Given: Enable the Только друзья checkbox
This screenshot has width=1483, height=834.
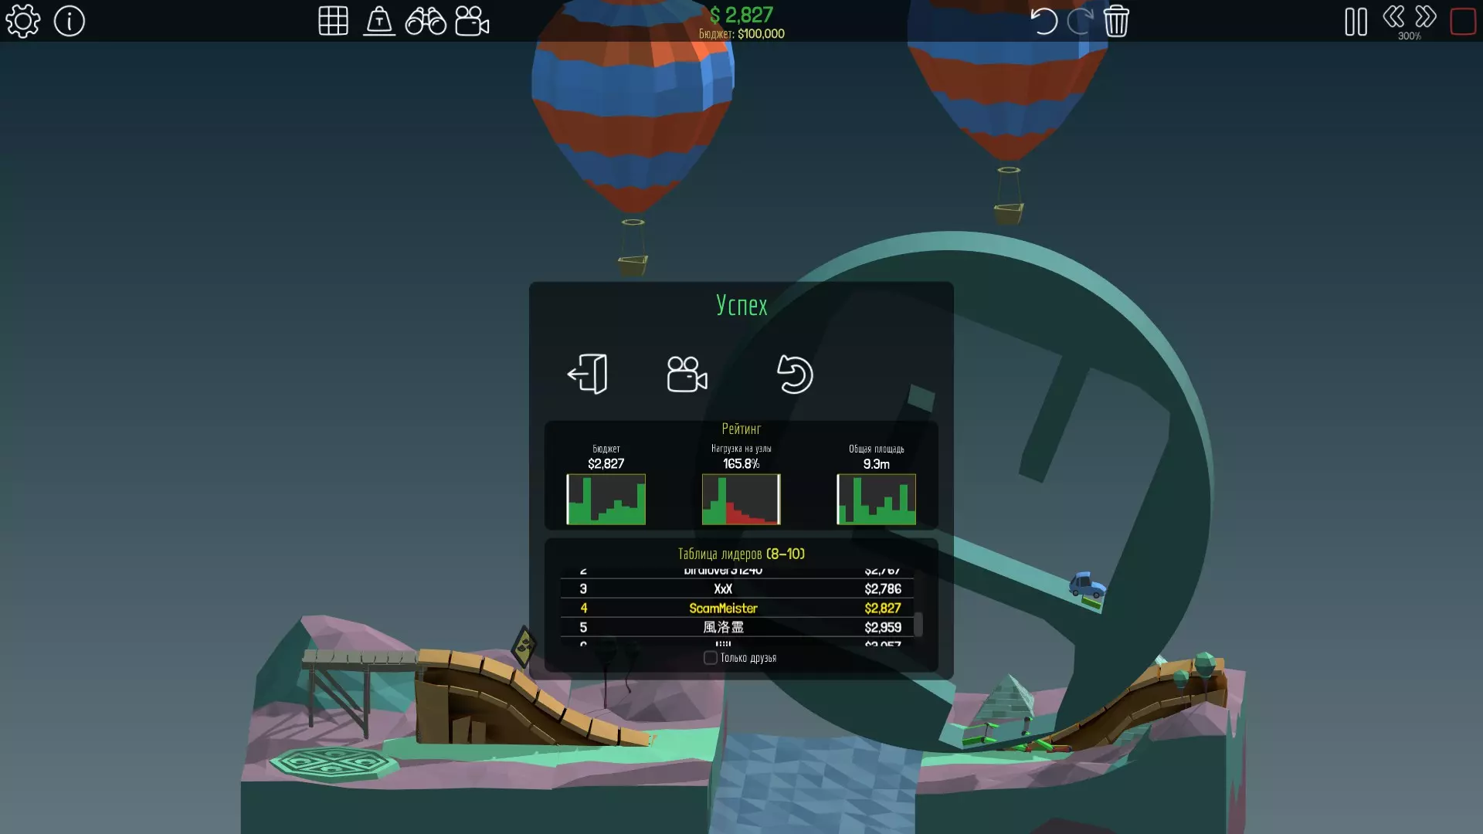Looking at the screenshot, I should click(x=711, y=658).
